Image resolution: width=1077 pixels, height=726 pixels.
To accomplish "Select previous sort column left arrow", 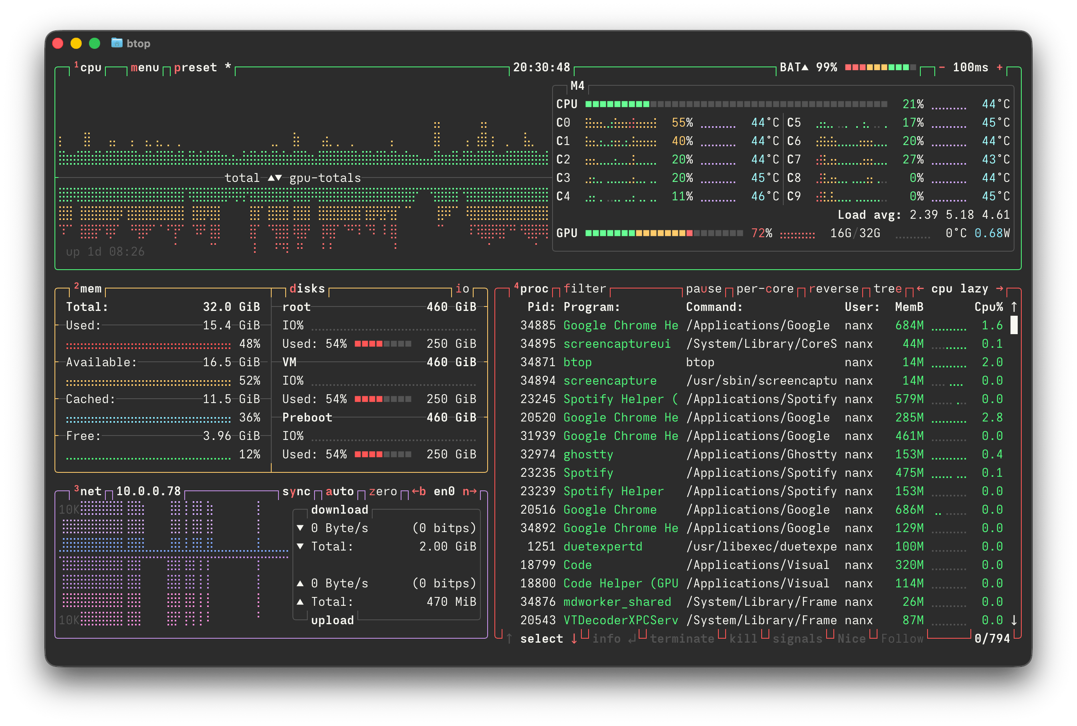I will (920, 288).
